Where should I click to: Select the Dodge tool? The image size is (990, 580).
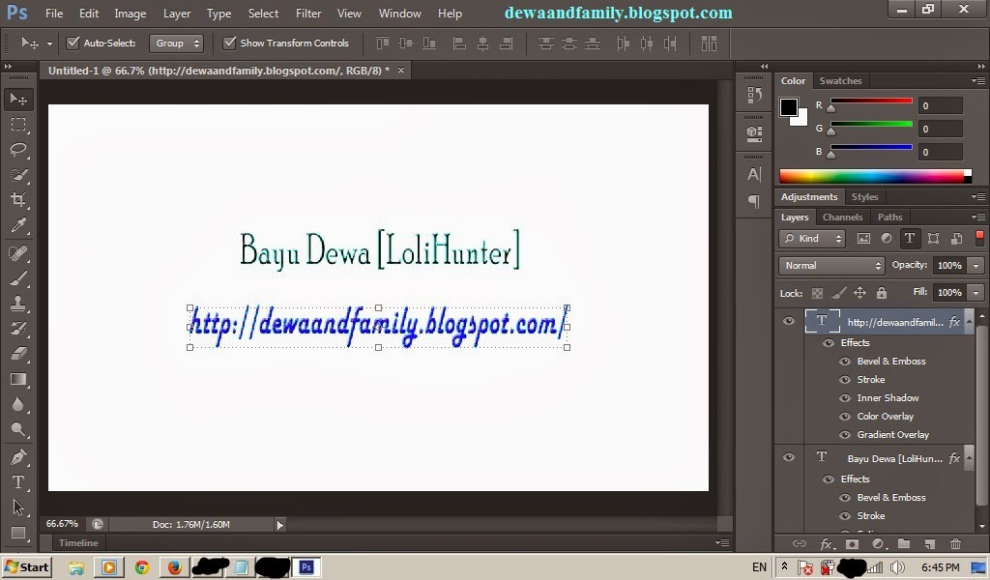coord(18,430)
